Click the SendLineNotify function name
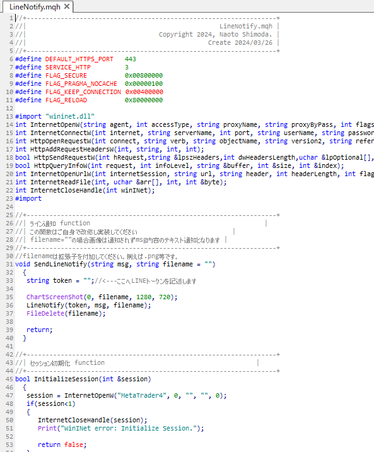 click(61, 265)
